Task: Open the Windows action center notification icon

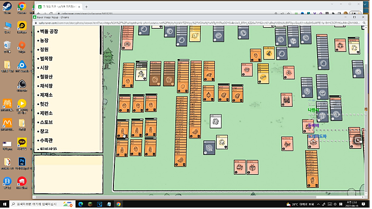Action: 364,204
